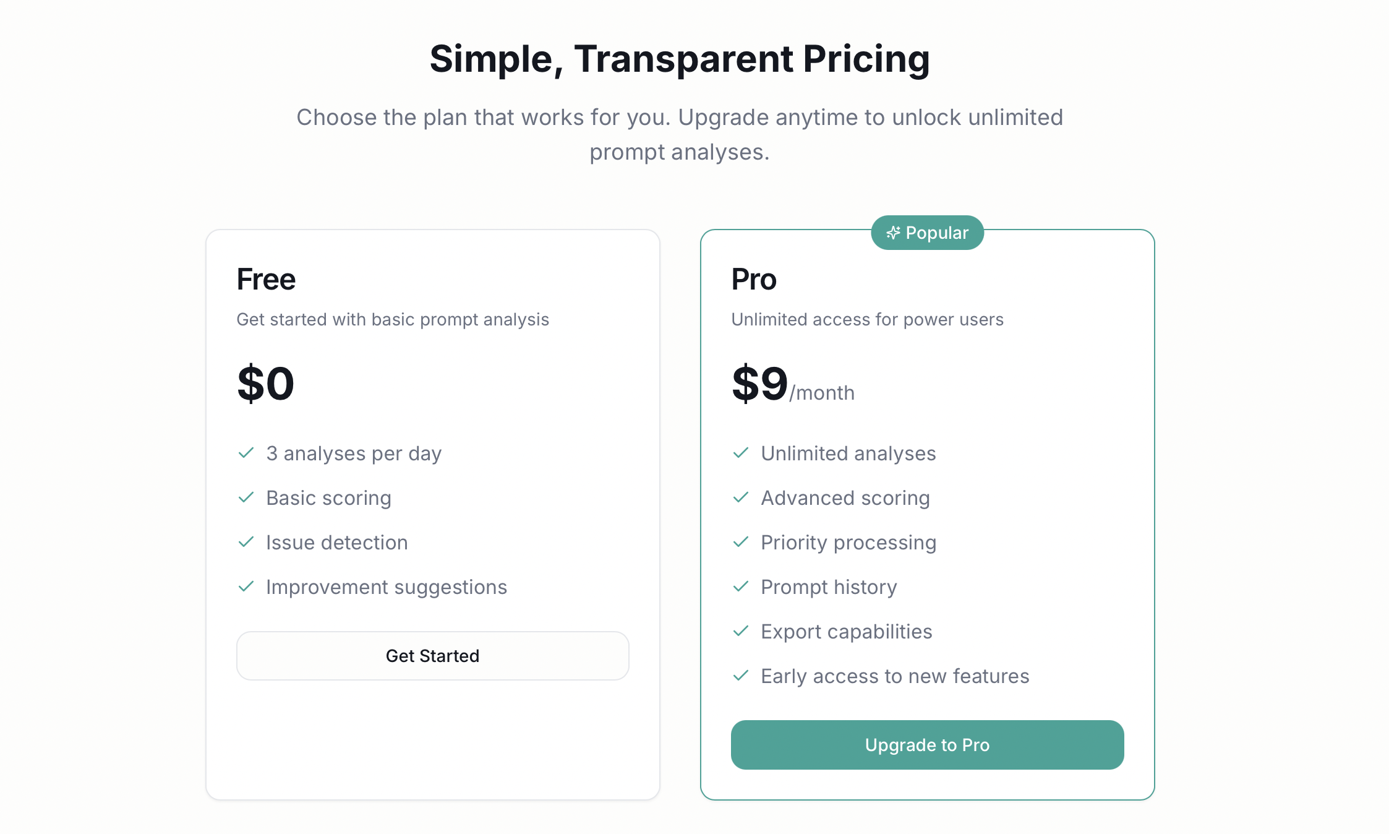Click the checkmark beside 'Priority processing'
The height and width of the screenshot is (834, 1389).
(x=741, y=543)
